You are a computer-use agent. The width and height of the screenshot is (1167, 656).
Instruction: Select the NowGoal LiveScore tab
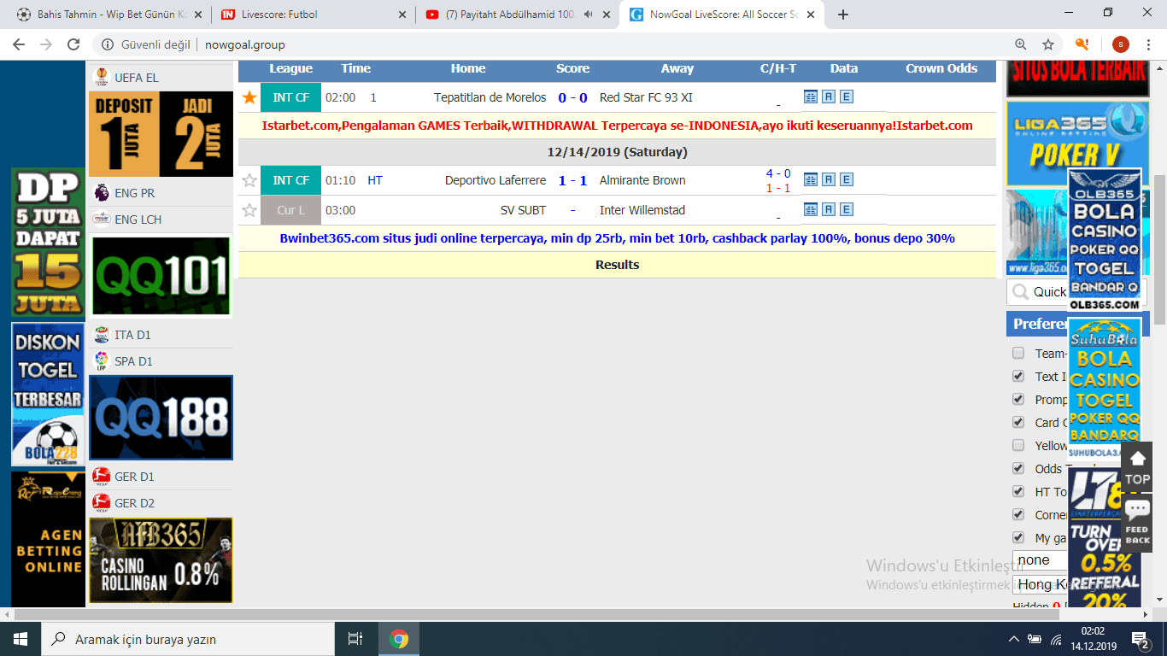(722, 15)
